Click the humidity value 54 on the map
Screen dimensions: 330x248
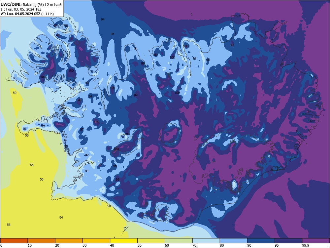pos(61,218)
